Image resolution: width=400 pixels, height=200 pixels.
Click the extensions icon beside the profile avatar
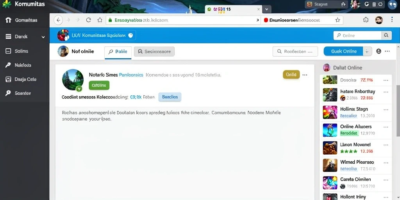tap(366, 20)
